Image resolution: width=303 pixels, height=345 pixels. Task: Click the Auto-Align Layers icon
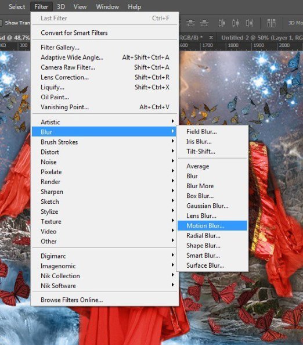tap(271, 23)
